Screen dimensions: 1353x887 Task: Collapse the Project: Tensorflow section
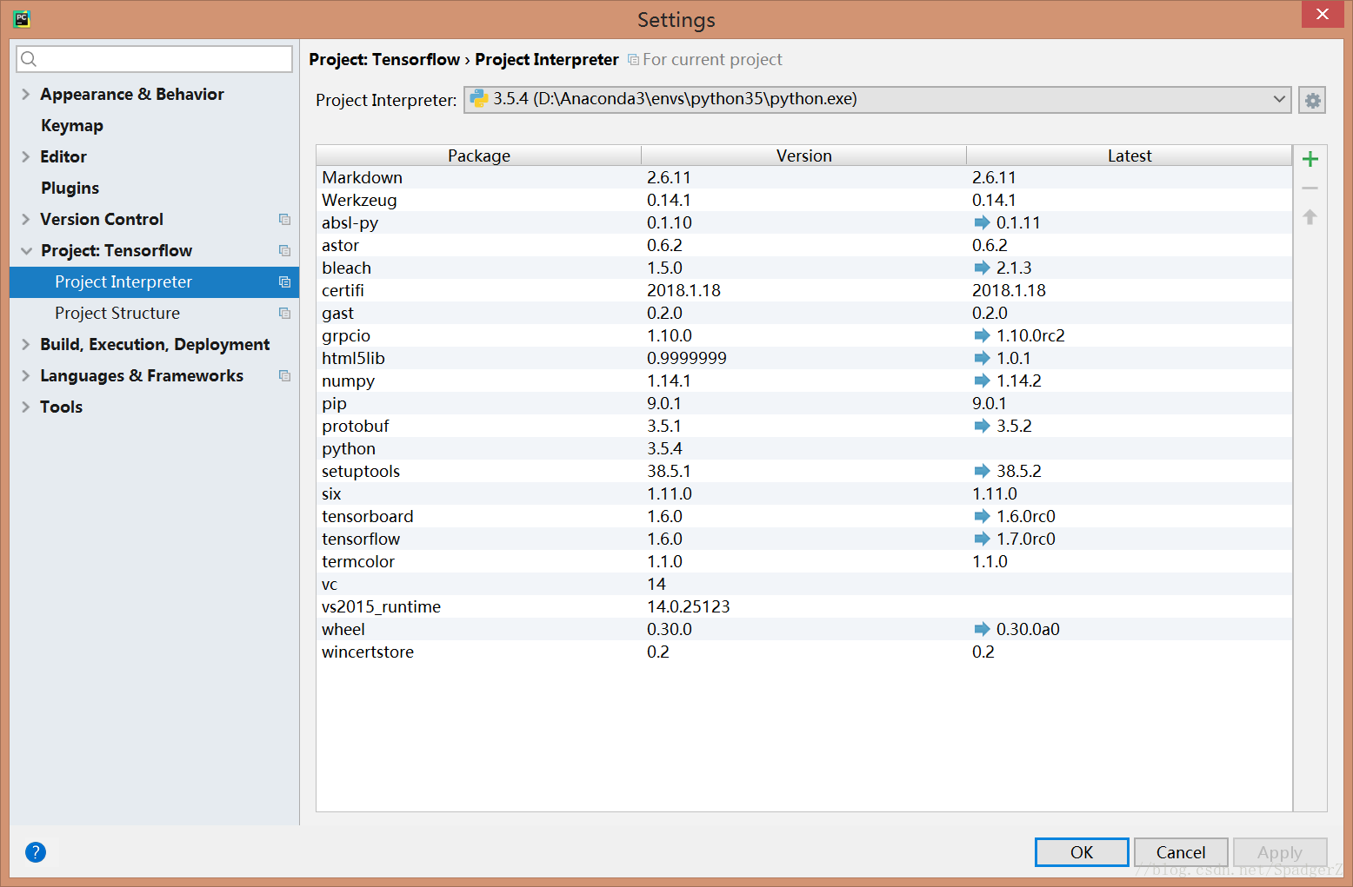click(25, 250)
